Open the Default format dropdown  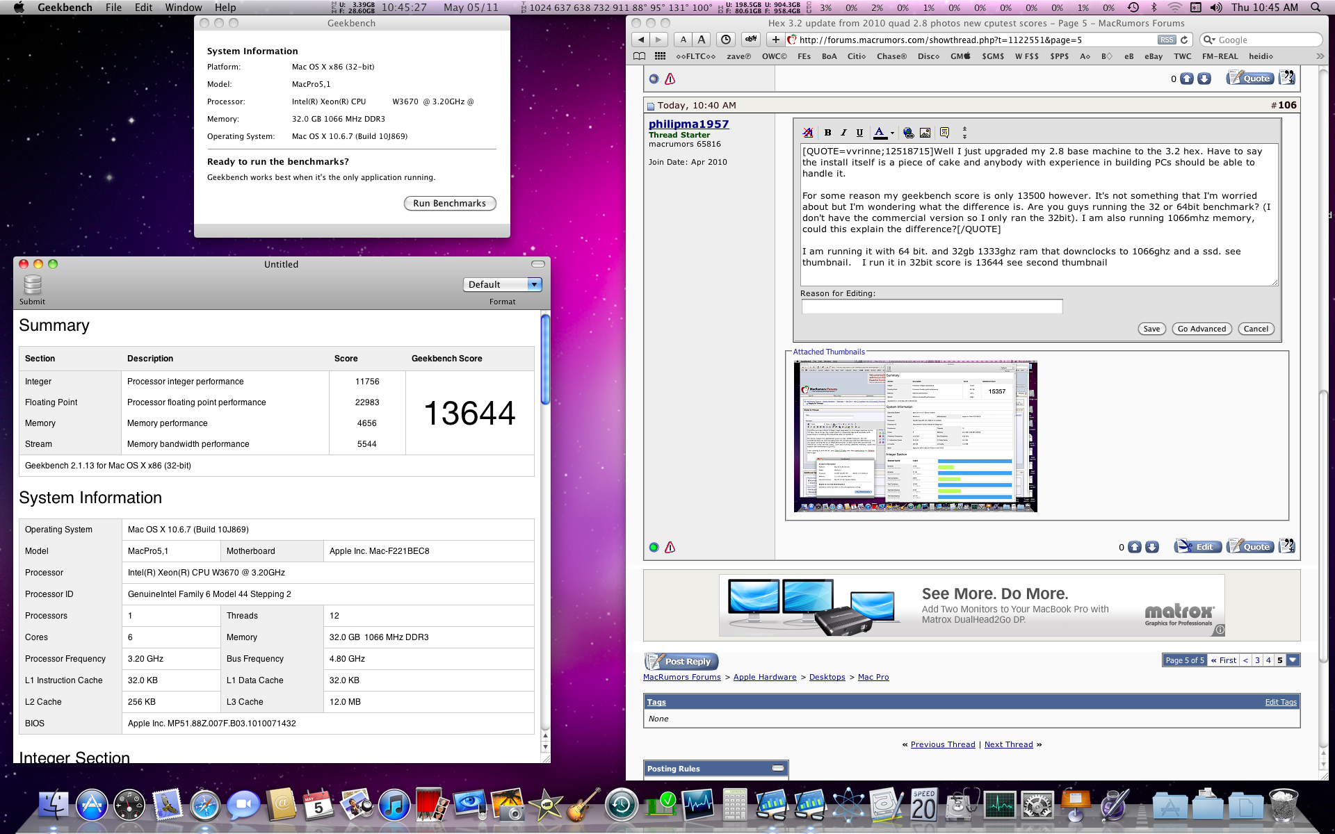coord(502,284)
